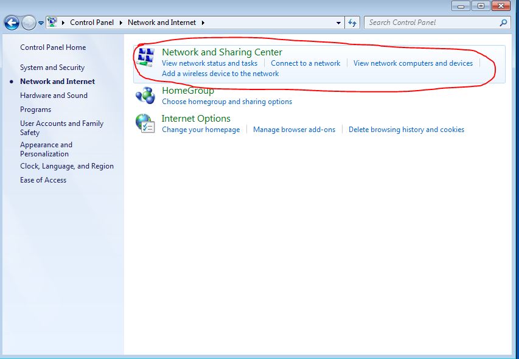Click the search magnifier icon
Image resolution: width=519 pixels, height=359 pixels.
[x=503, y=23]
